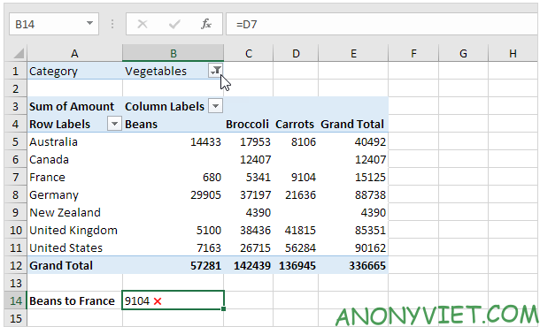Select cell with value 5341
Screen dimensions: 540x327
tap(249, 177)
